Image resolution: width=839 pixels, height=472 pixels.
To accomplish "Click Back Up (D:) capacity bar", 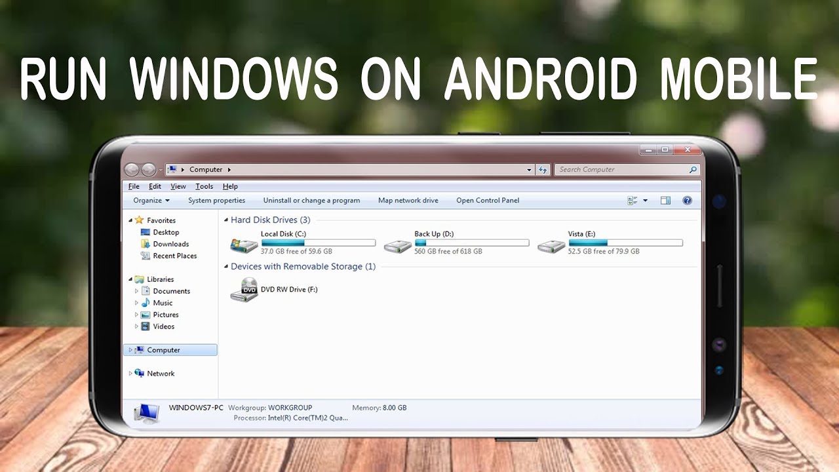I will click(472, 243).
